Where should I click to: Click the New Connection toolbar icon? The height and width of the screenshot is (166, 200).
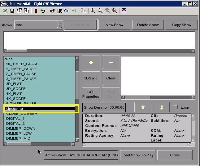(x=5, y=11)
